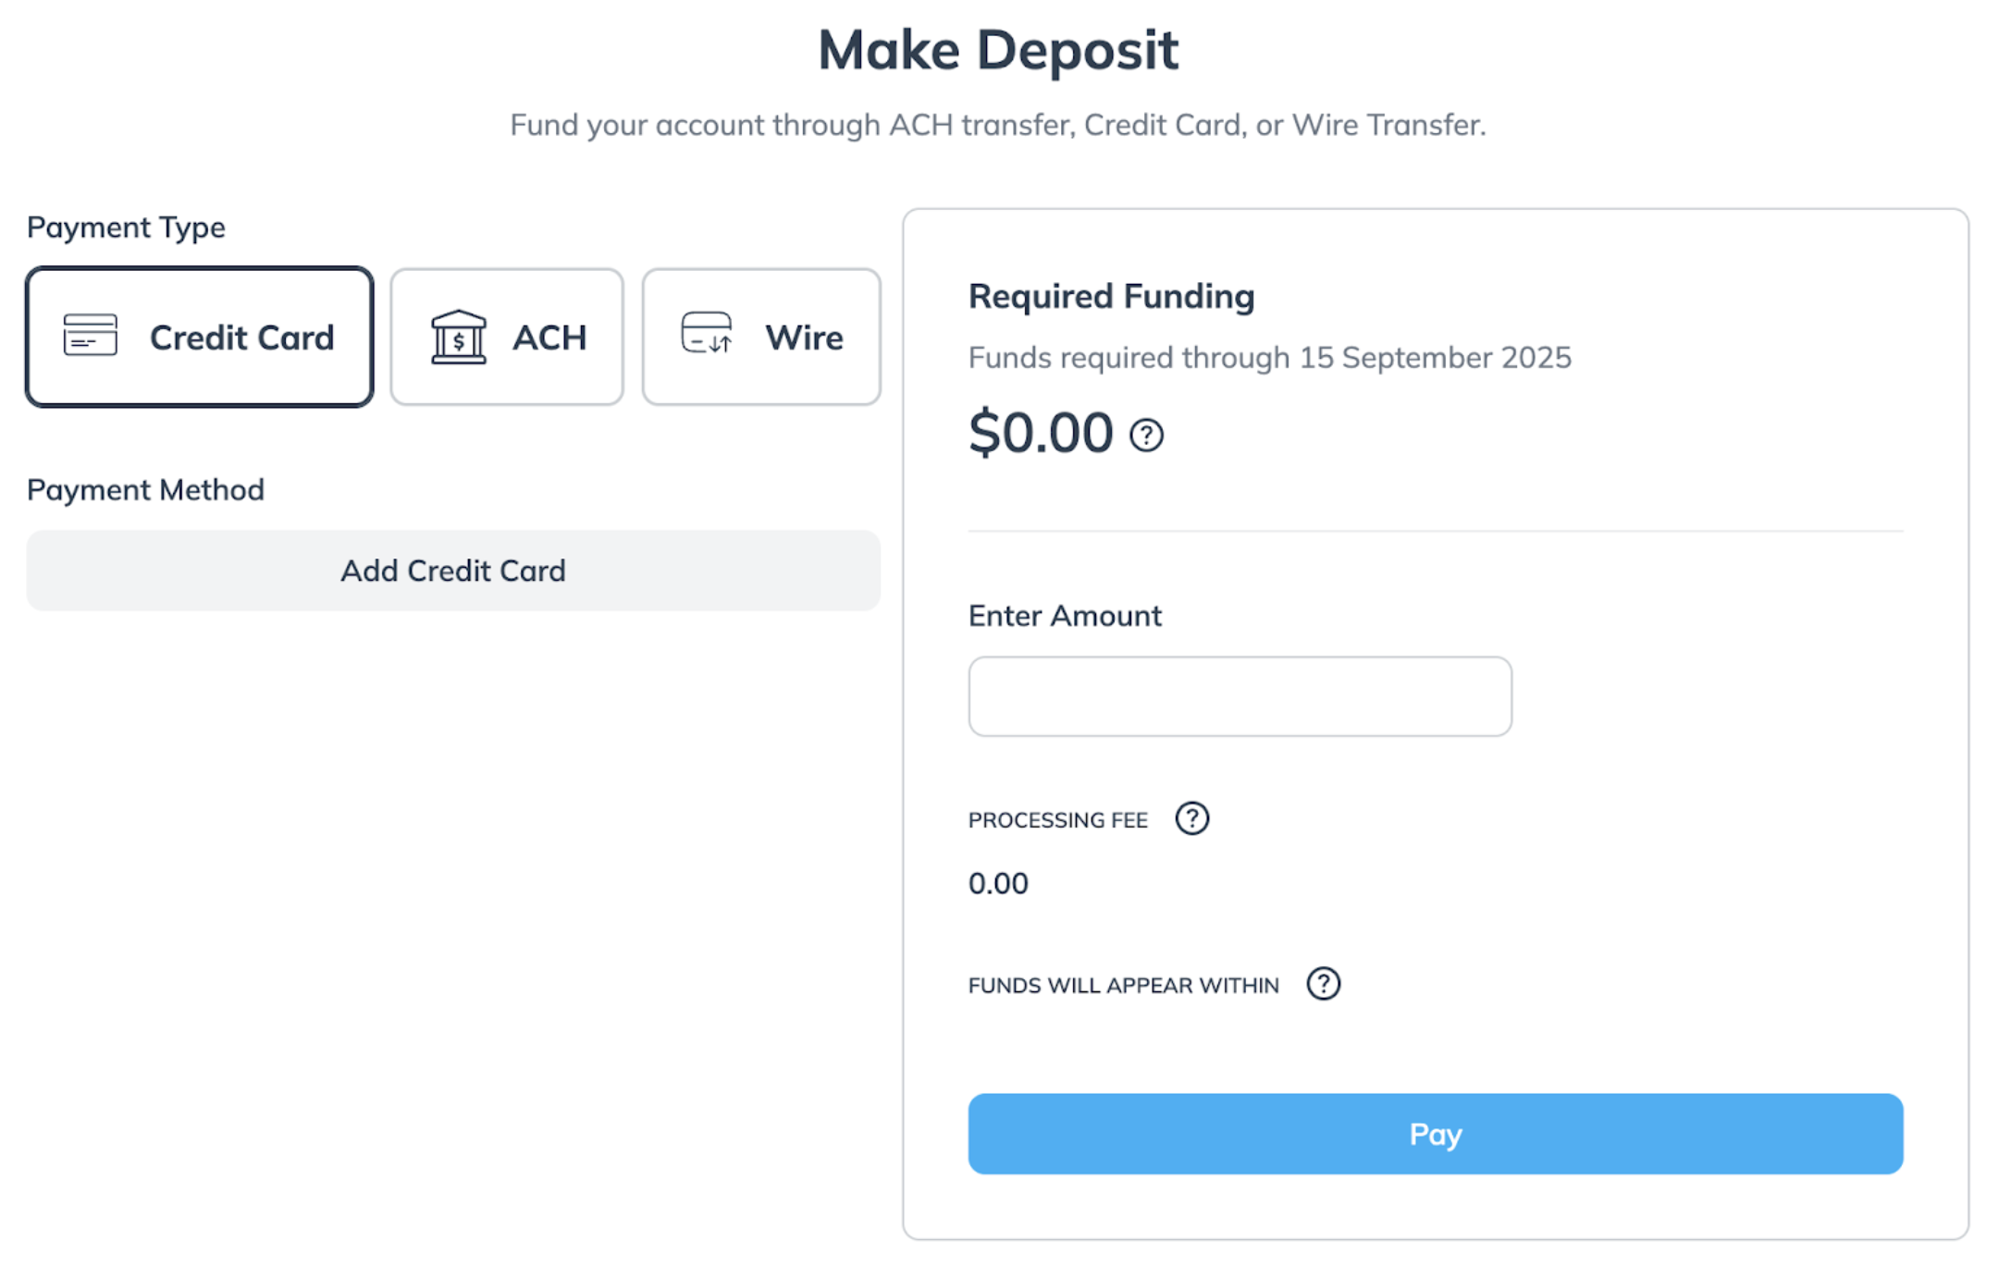Click the $0.00 required funding amount
The height and width of the screenshot is (1265, 2011).
pos(1041,433)
